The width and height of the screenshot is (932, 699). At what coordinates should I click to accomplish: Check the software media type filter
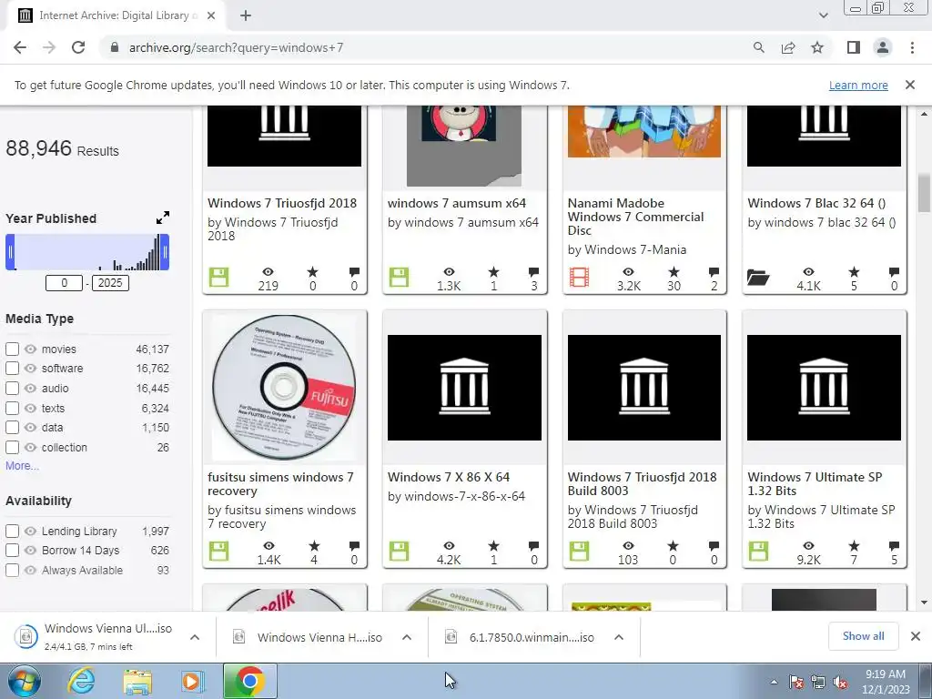click(12, 369)
